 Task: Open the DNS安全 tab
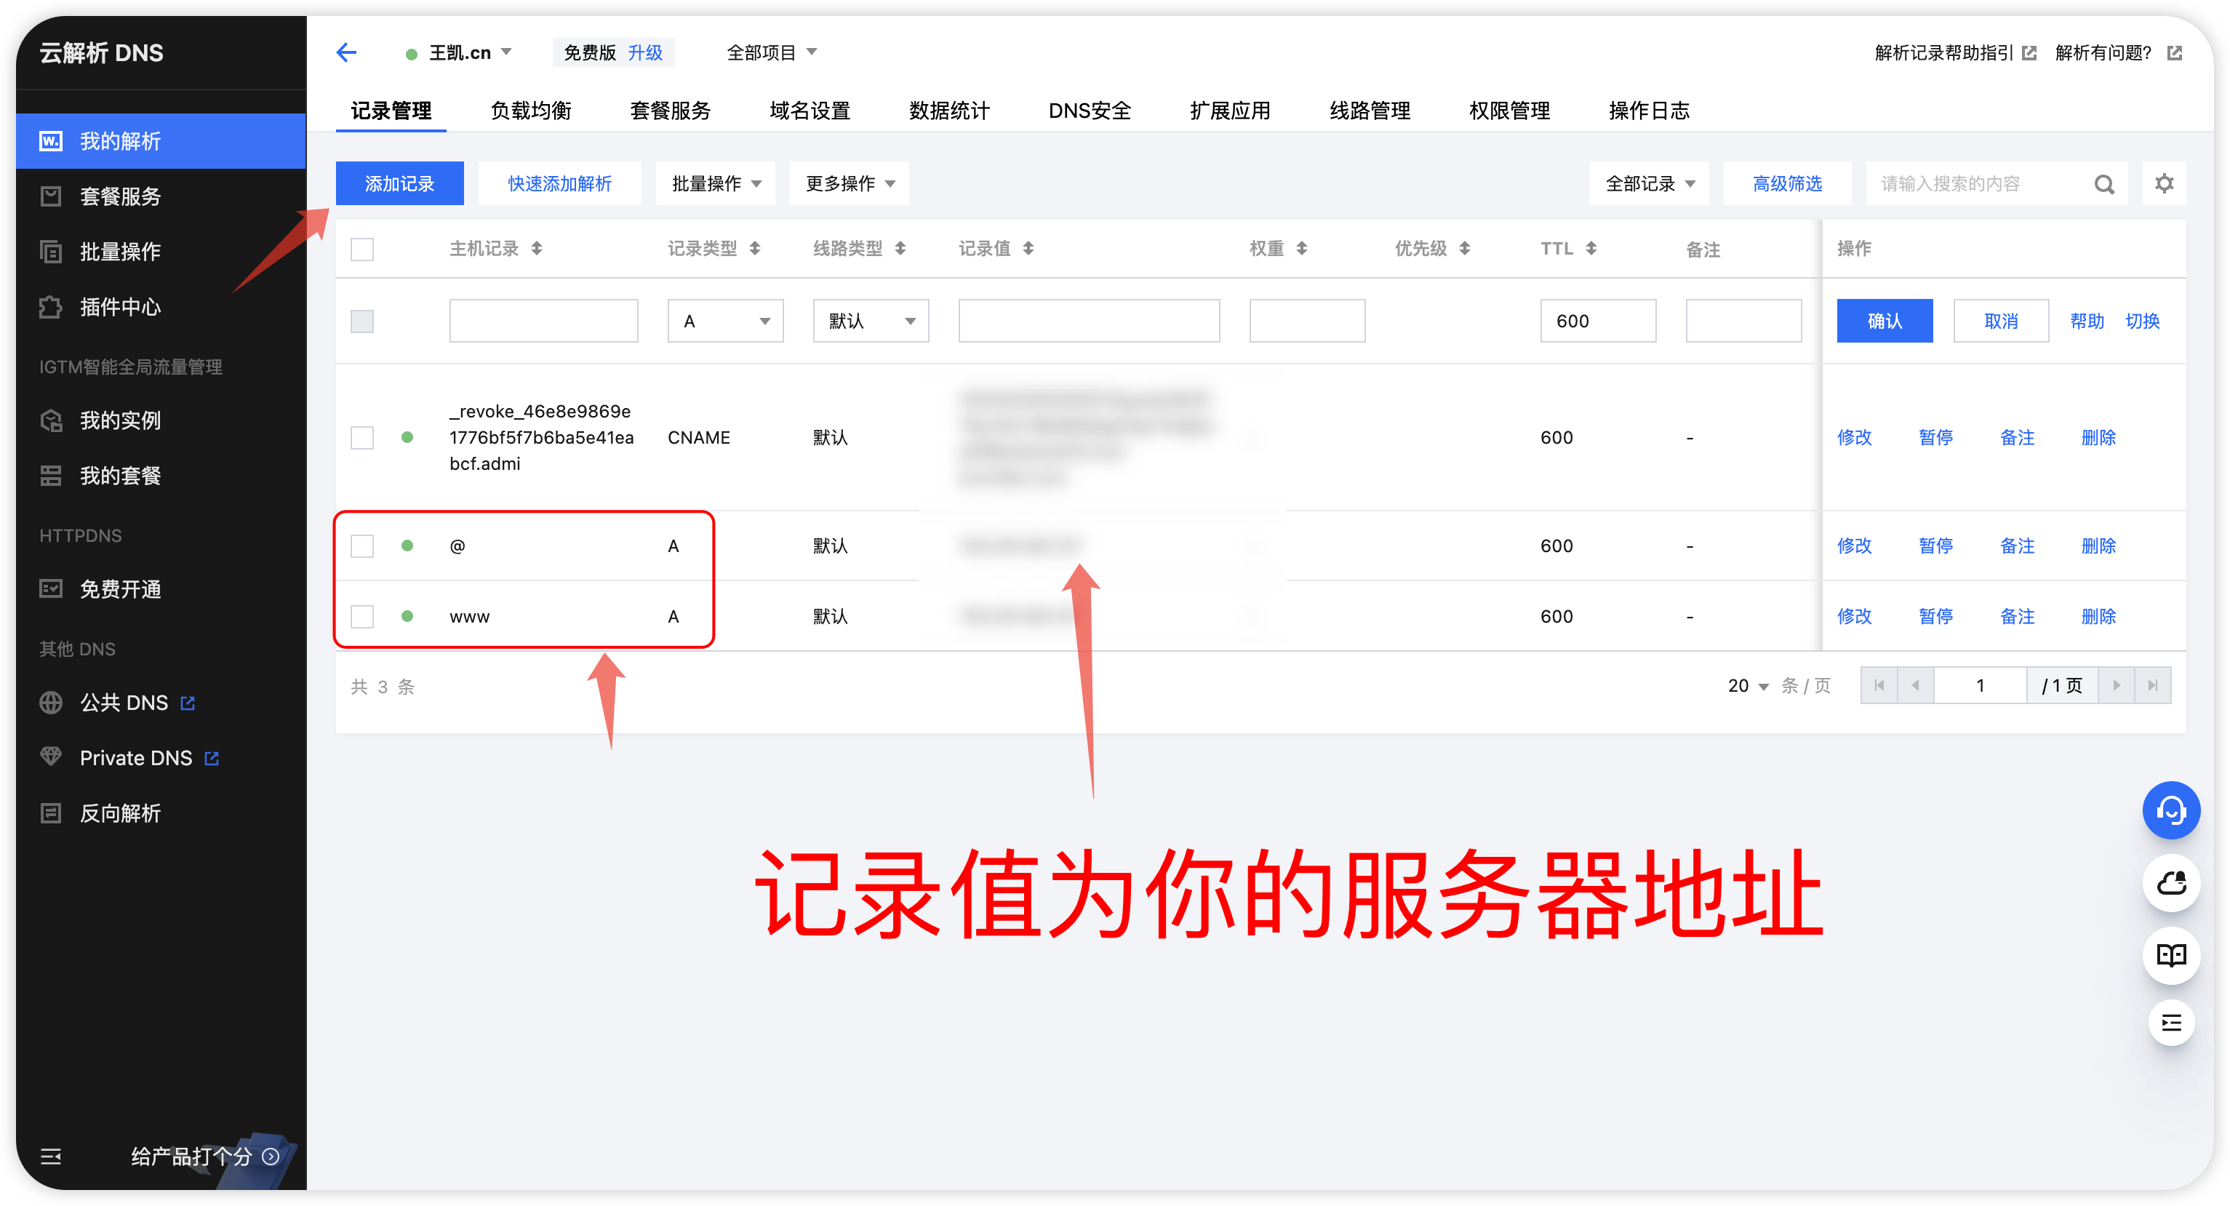click(1089, 111)
